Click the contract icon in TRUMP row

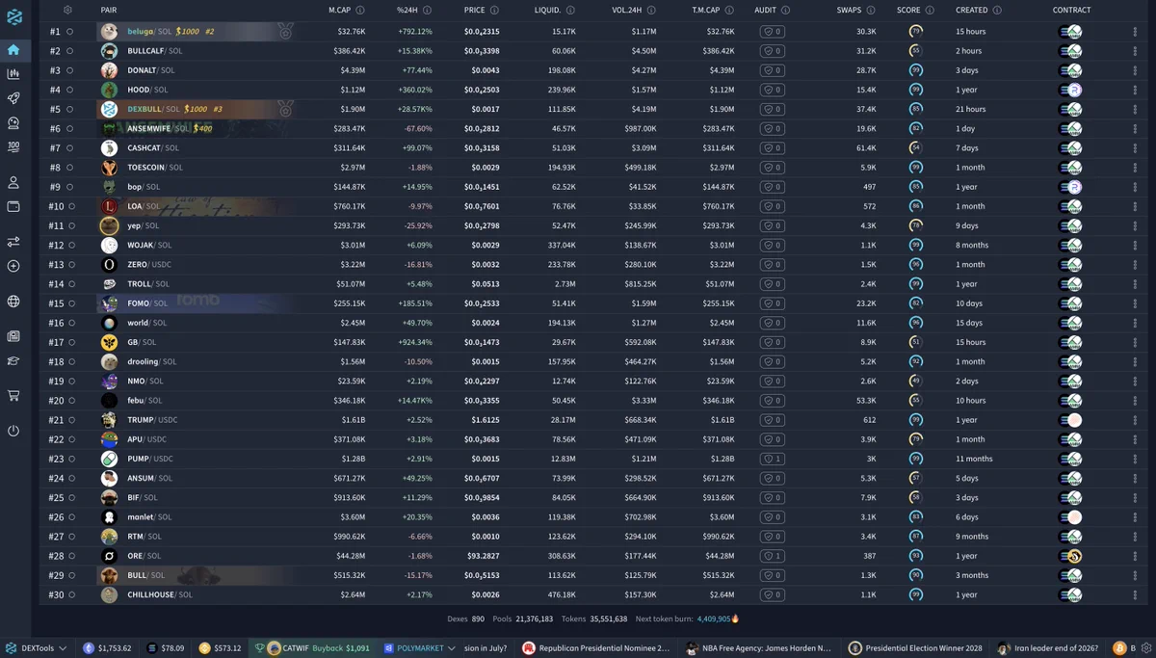coord(1070,420)
